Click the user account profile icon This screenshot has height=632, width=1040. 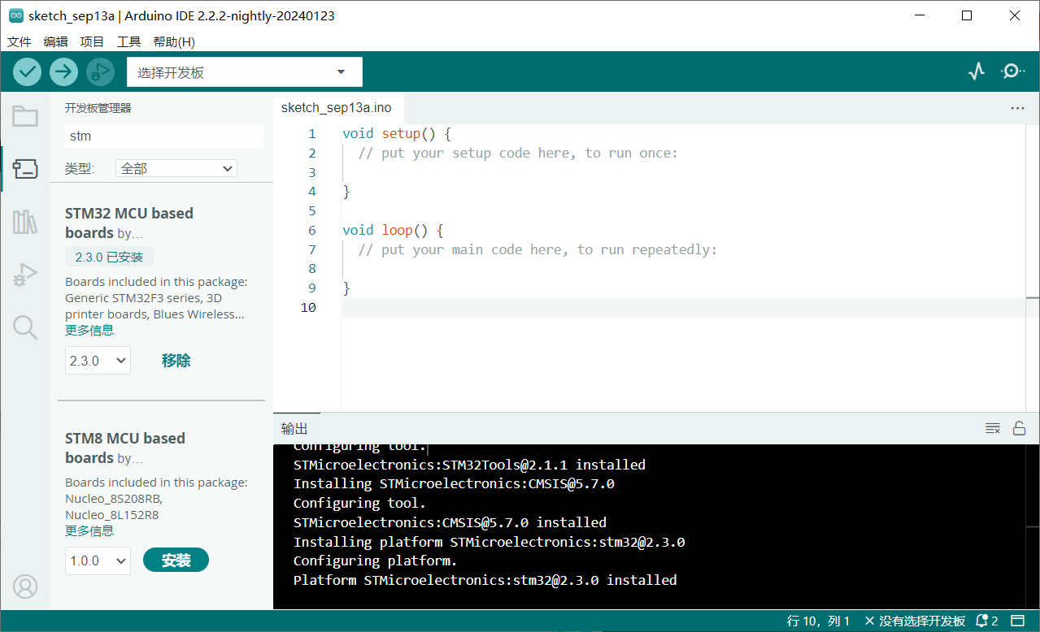pyautogui.click(x=25, y=586)
